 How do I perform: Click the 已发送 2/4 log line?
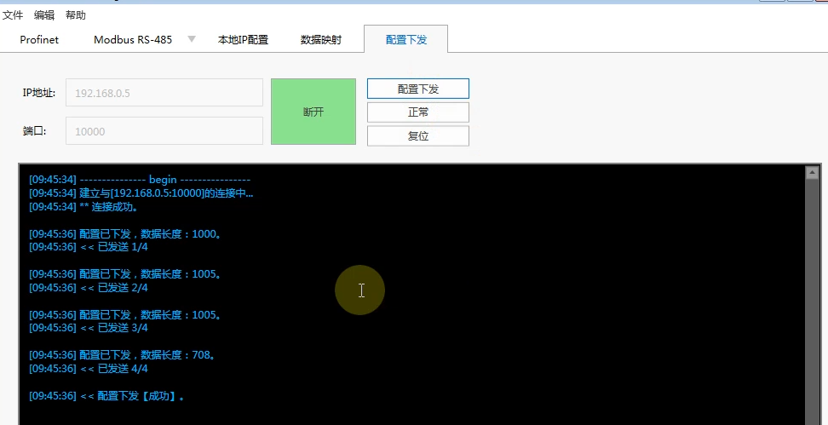click(x=89, y=288)
